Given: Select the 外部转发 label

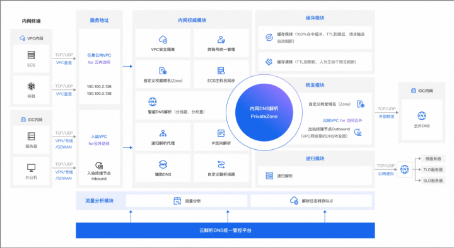Looking at the screenshot, I should pyautogui.click(x=387, y=116).
